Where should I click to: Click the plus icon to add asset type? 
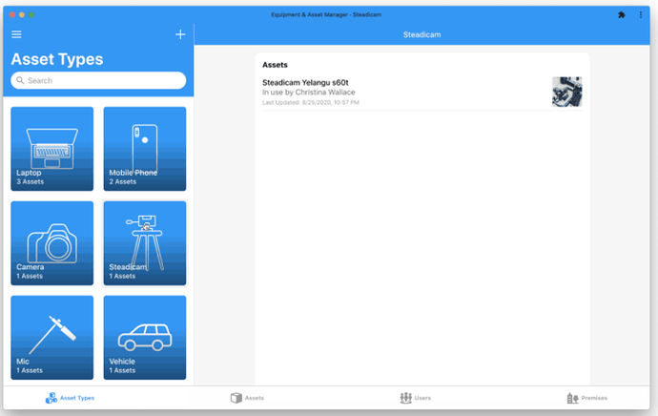tap(180, 34)
